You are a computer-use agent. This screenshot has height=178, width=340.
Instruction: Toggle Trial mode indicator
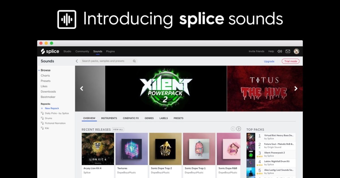(290, 61)
